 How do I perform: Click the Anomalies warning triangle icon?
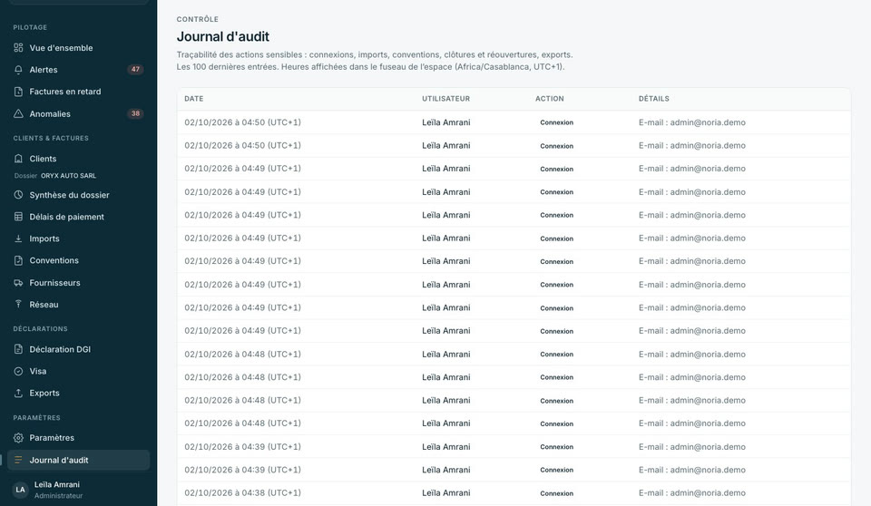(18, 114)
